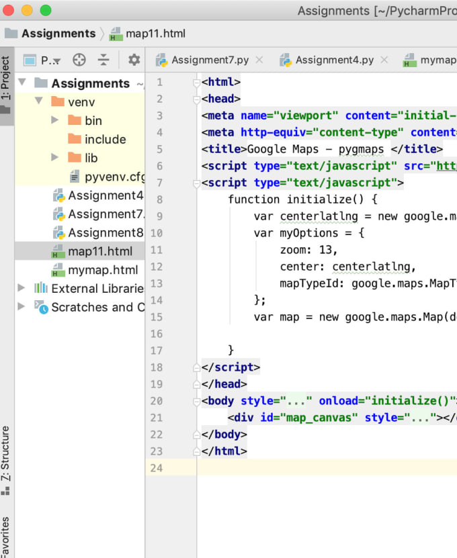Click 'map_canvas' id value on line 21
The image size is (457, 558).
pos(319,418)
